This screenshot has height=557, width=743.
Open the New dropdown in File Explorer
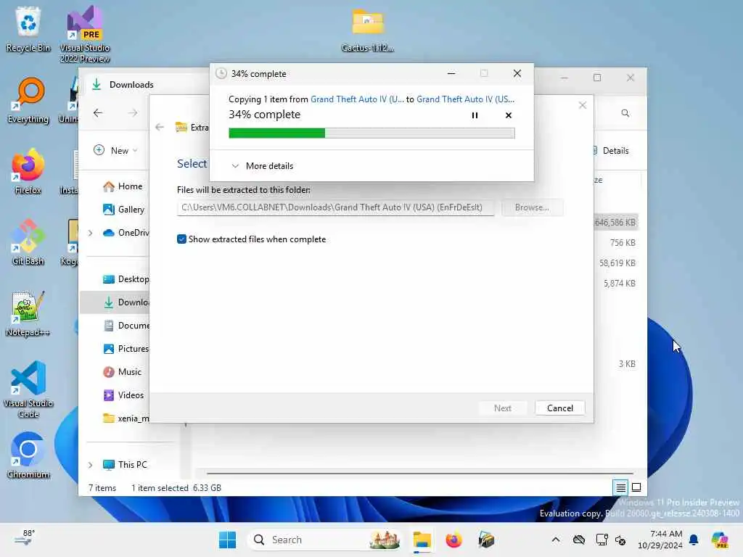(115, 150)
